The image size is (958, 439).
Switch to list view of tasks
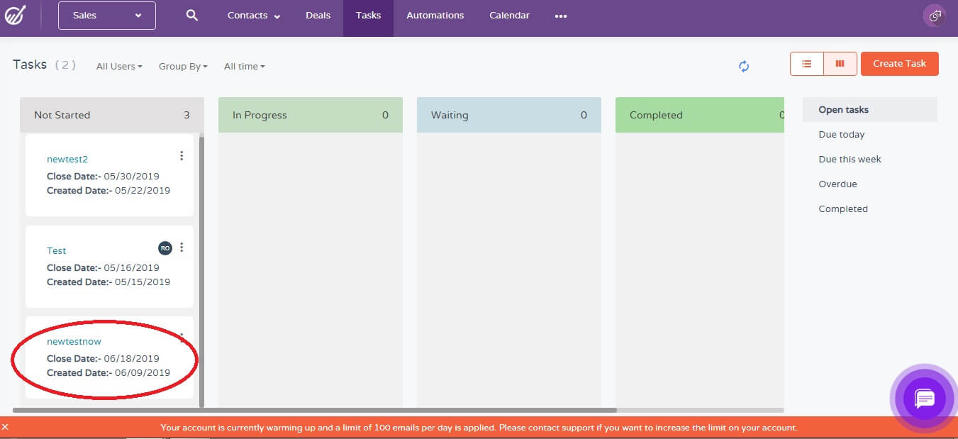pos(806,63)
